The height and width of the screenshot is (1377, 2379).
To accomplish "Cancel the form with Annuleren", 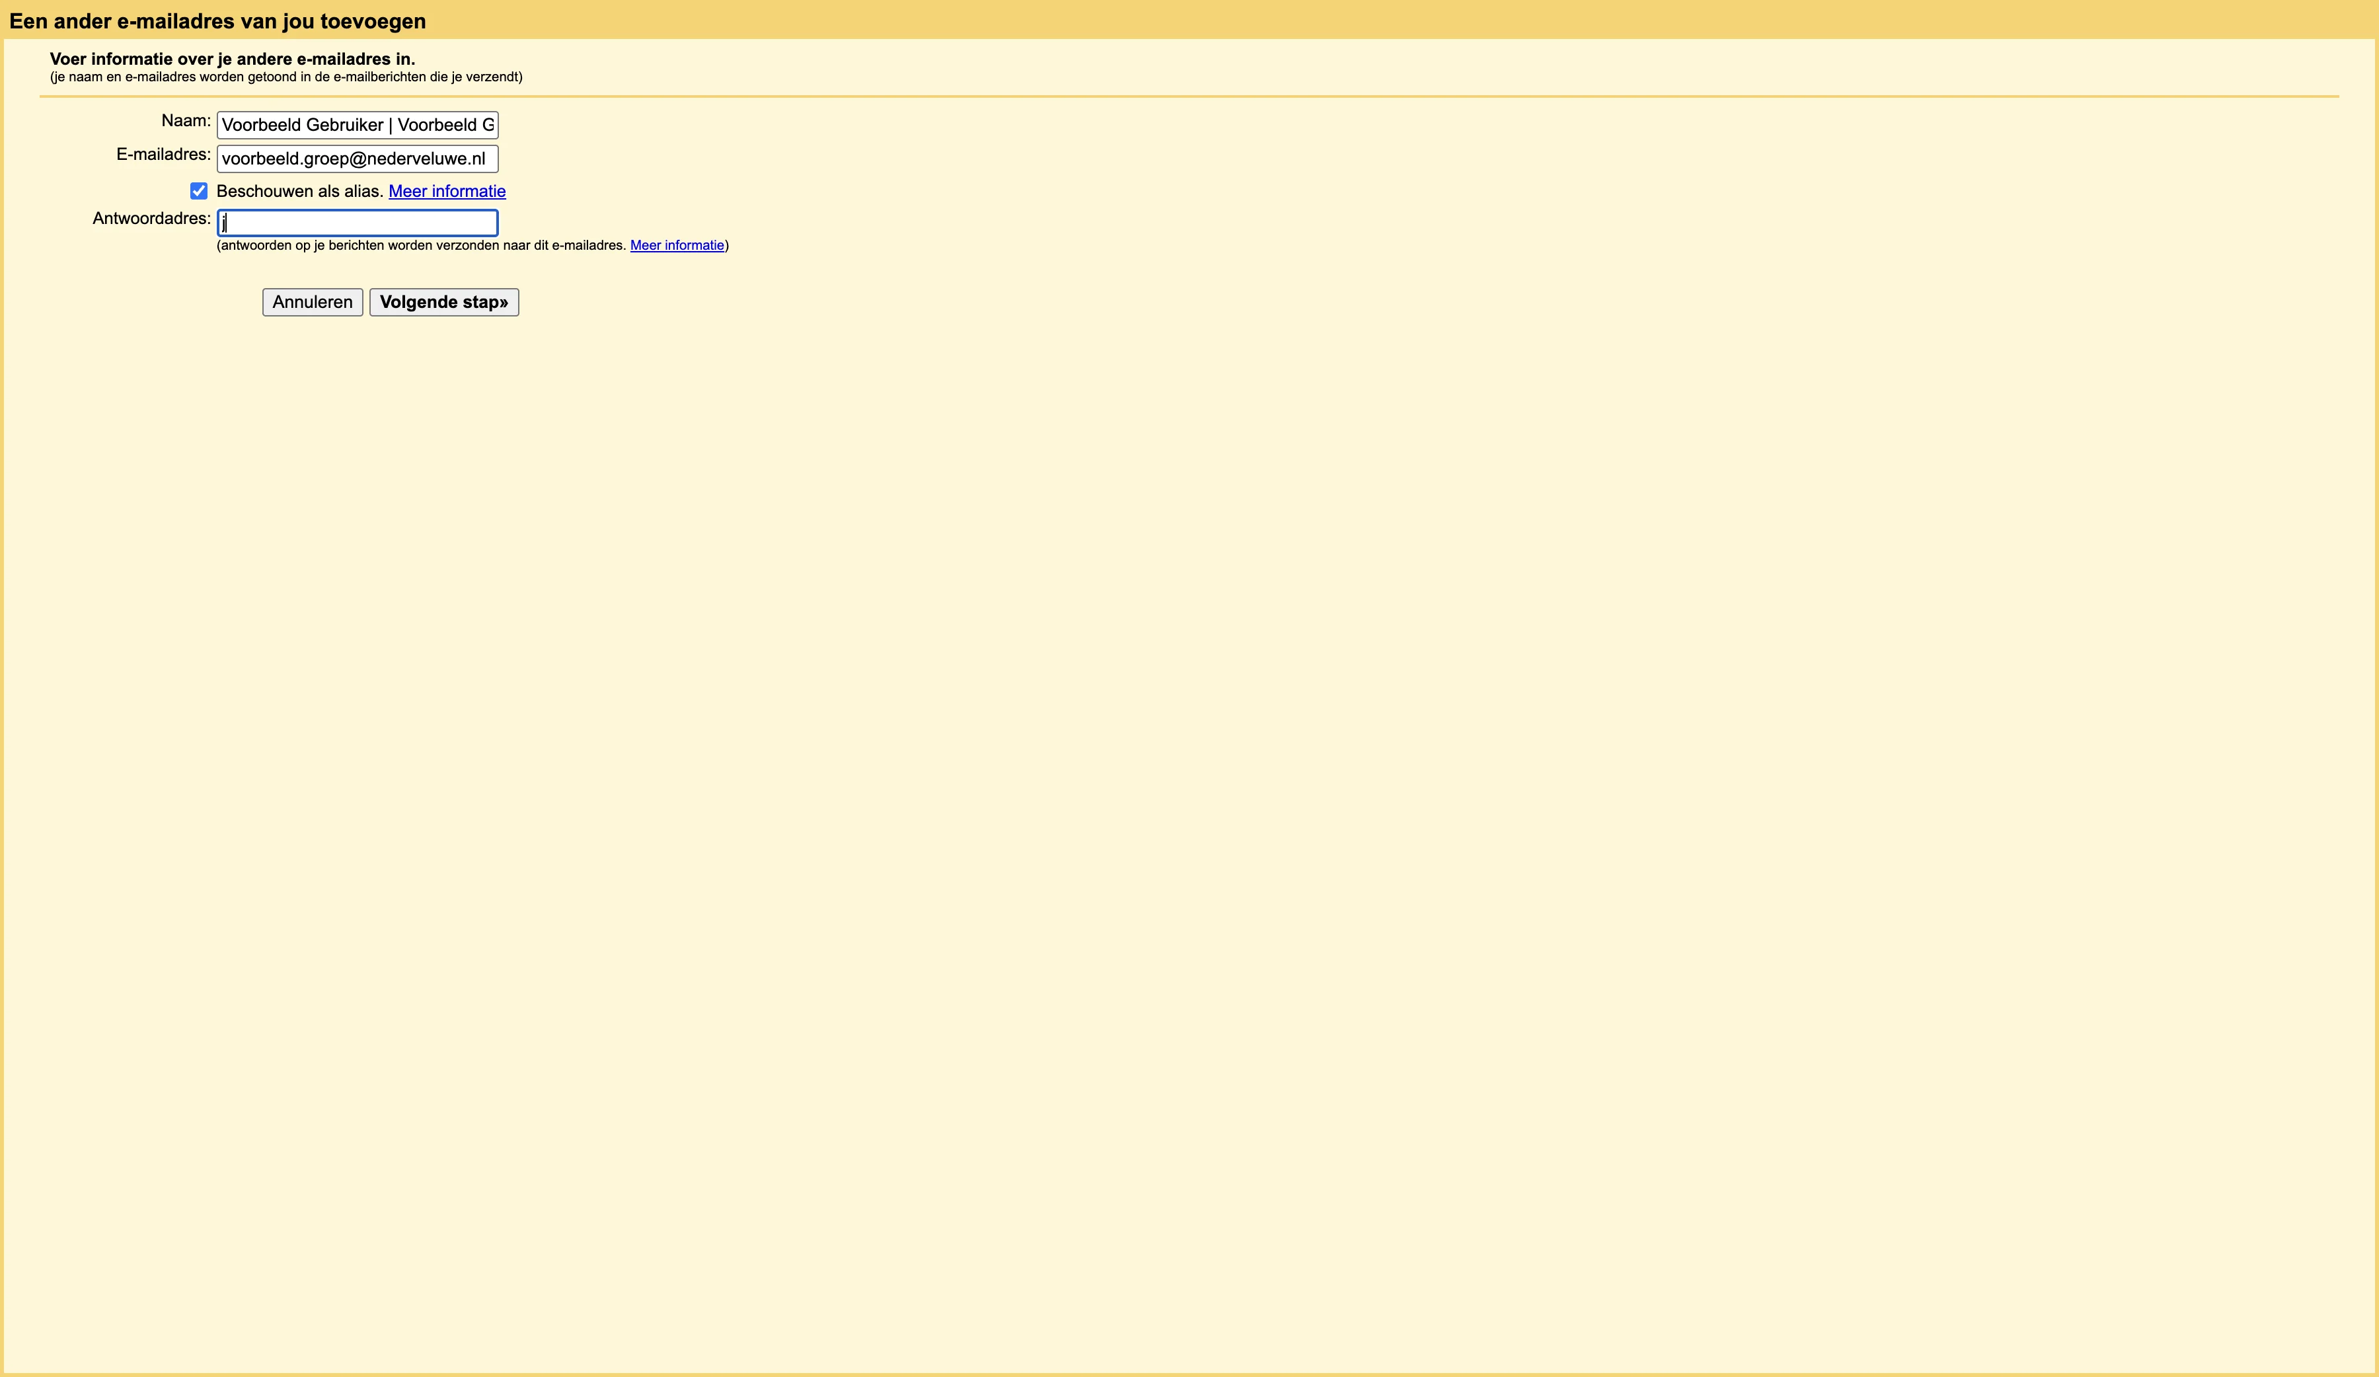I will coord(311,302).
